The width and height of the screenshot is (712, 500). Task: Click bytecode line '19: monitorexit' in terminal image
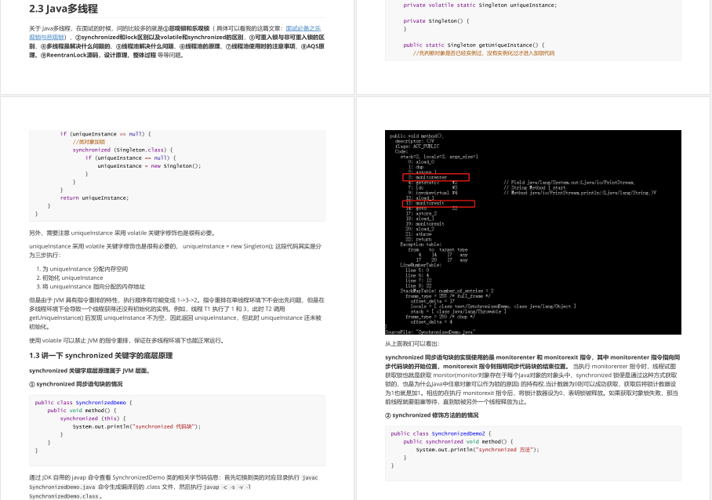425,223
